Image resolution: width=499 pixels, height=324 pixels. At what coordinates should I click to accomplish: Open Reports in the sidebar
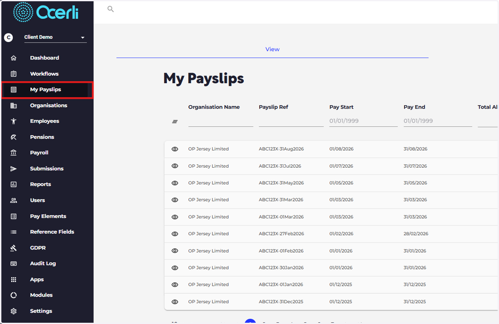40,184
